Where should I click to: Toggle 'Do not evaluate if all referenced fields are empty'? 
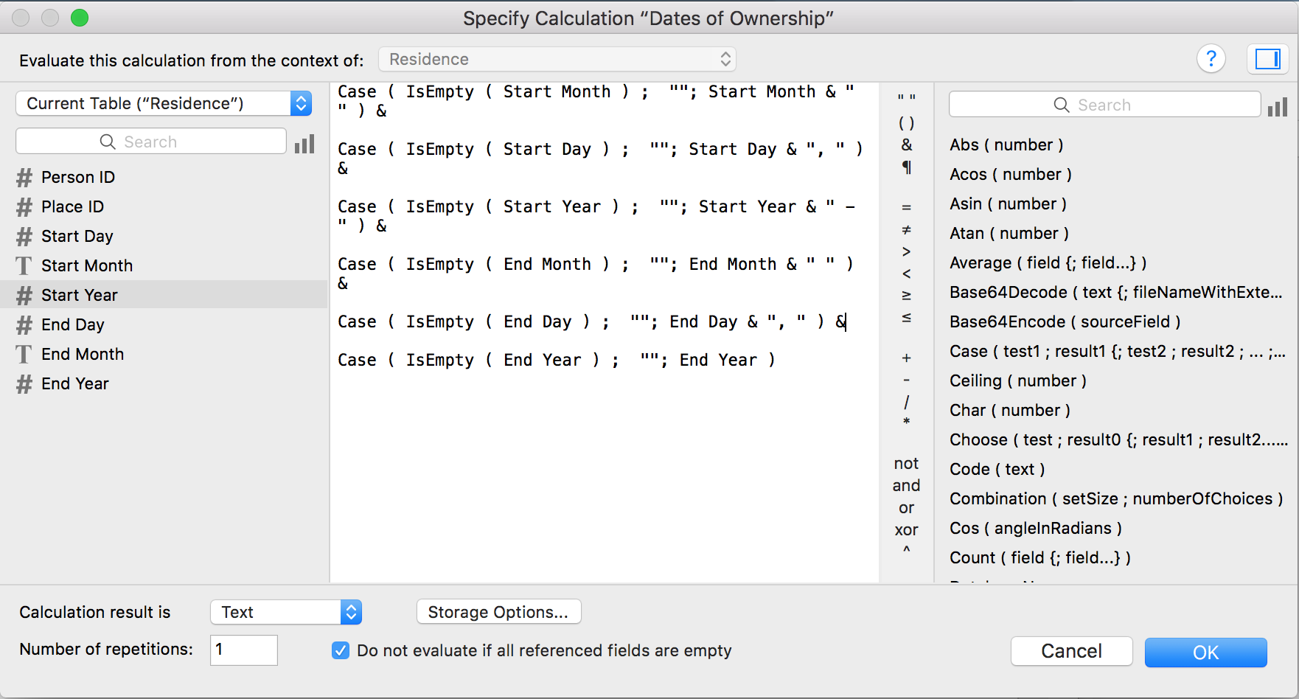click(x=341, y=650)
